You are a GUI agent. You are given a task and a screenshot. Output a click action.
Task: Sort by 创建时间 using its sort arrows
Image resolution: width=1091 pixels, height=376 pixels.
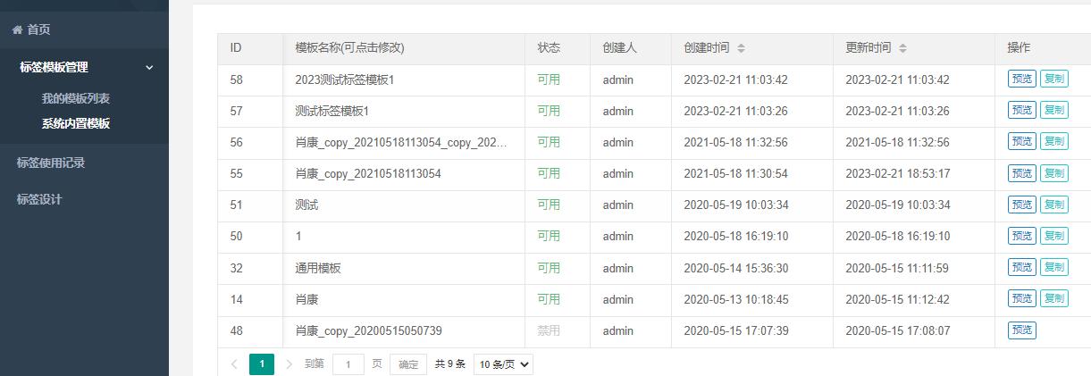[741, 48]
